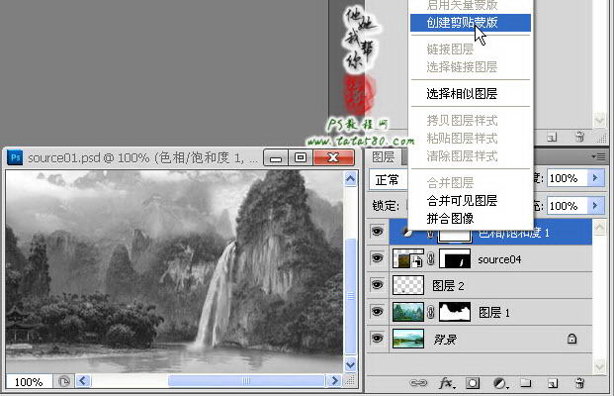
Task: Create a new layer icon in layers panel
Action: click(553, 383)
